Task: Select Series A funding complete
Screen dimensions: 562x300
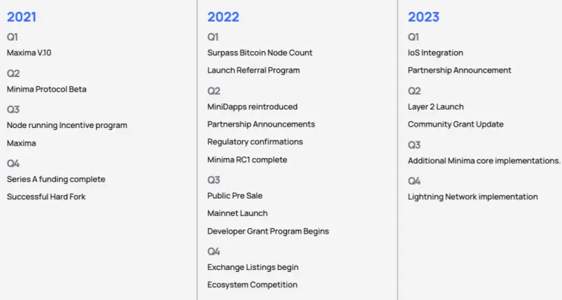Action: pos(56,179)
